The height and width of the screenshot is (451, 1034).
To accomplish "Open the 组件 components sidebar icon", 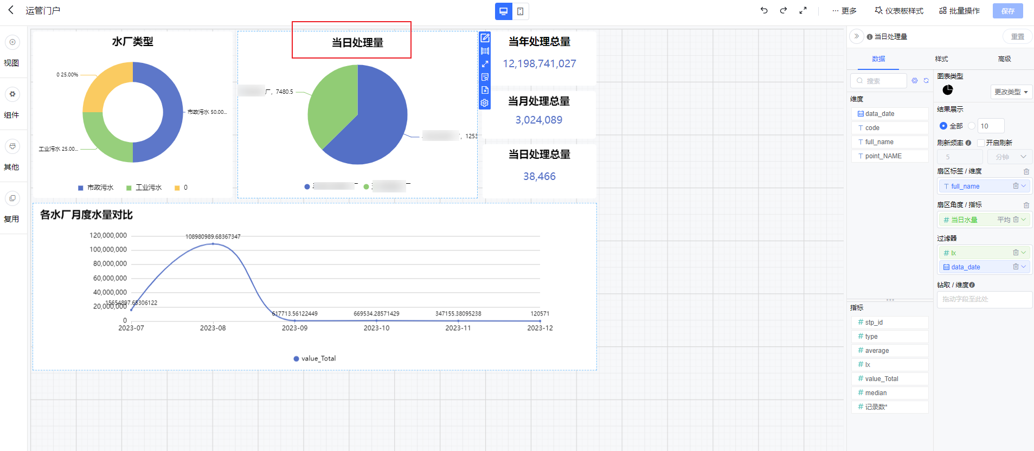I will 12,94.
